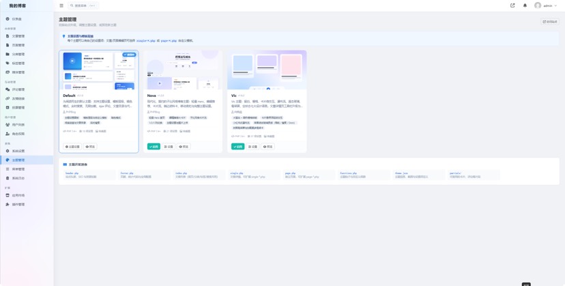
Task: Select 应用市场 in the sidebar
Action: point(27,195)
